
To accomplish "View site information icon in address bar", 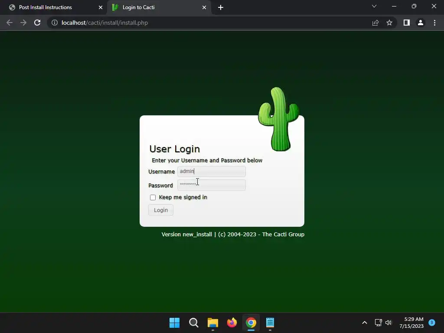I will 54,23.
